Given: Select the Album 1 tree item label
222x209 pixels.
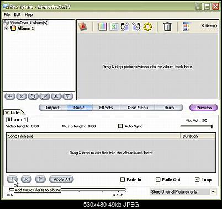Looking at the screenshot, I should coord(25,29).
